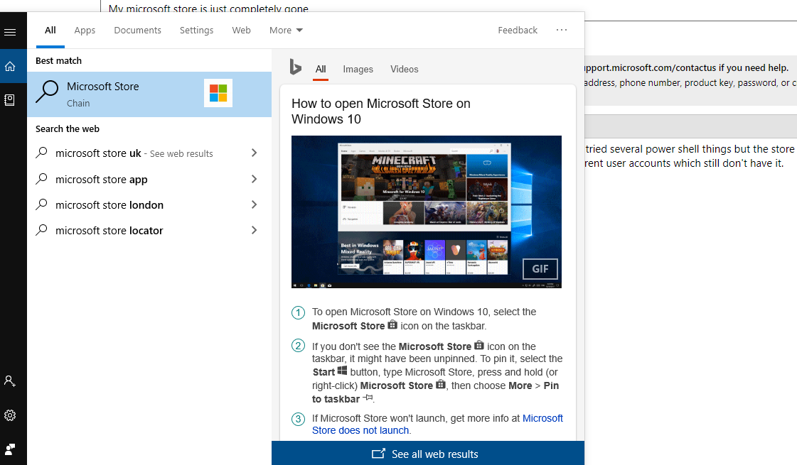
Task: Click the Best match section label
Action: click(x=58, y=61)
